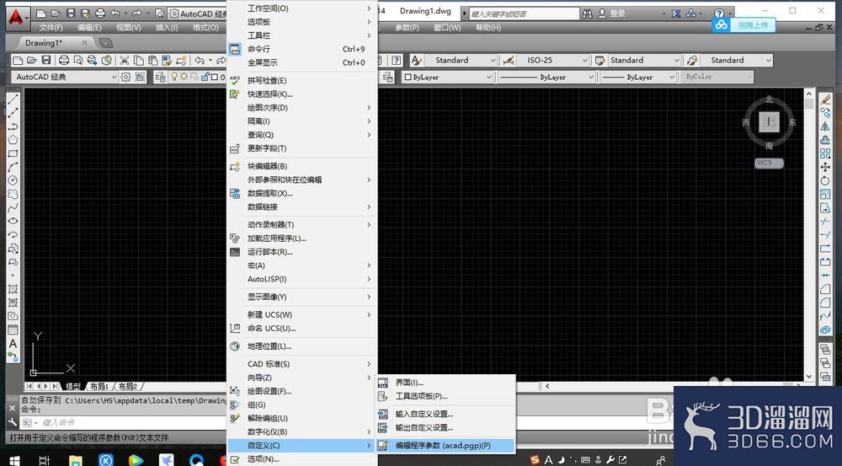This screenshot has height=466, width=842.
Task: Select the Mirror modify tool
Action: pos(825,126)
